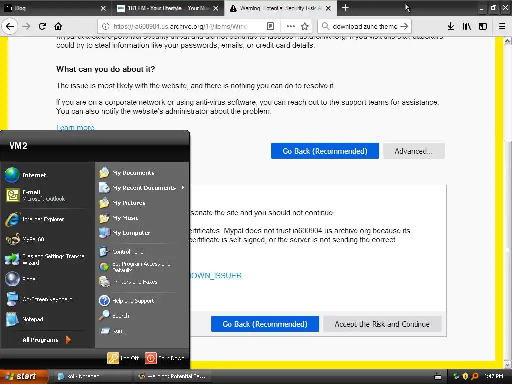Close the 181.FM tab

216,8
